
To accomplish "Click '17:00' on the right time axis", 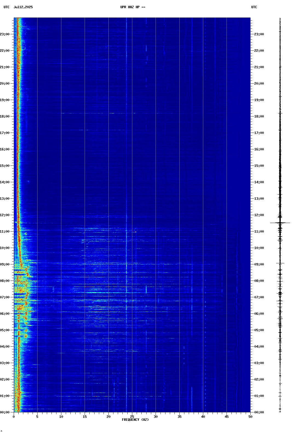I will click(259, 133).
